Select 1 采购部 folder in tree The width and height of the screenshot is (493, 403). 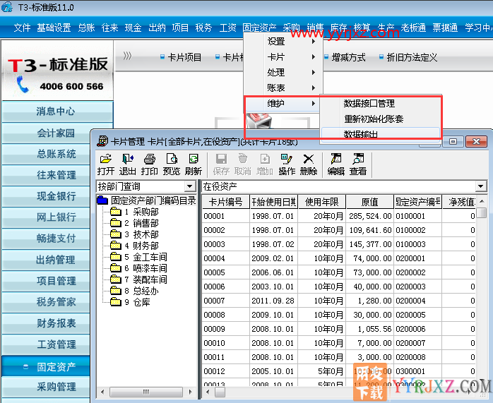click(135, 212)
